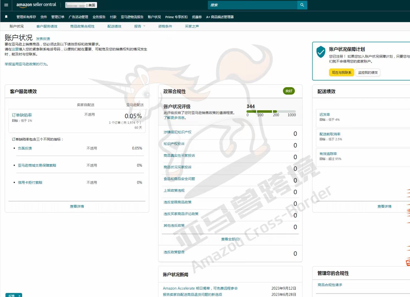Open 违反政策警告 link

click(x=174, y=252)
